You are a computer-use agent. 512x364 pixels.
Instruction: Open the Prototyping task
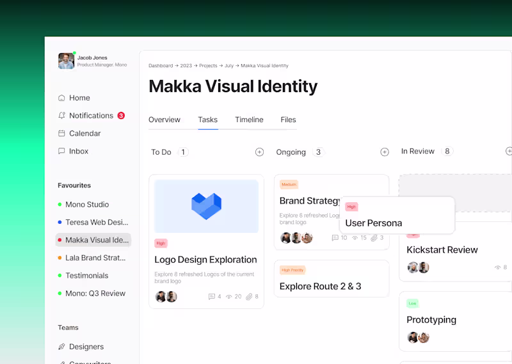(x=431, y=320)
